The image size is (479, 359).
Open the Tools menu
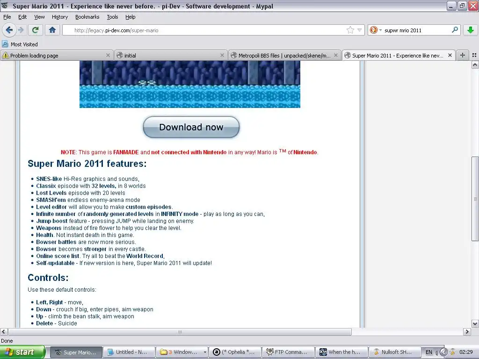coord(112,17)
